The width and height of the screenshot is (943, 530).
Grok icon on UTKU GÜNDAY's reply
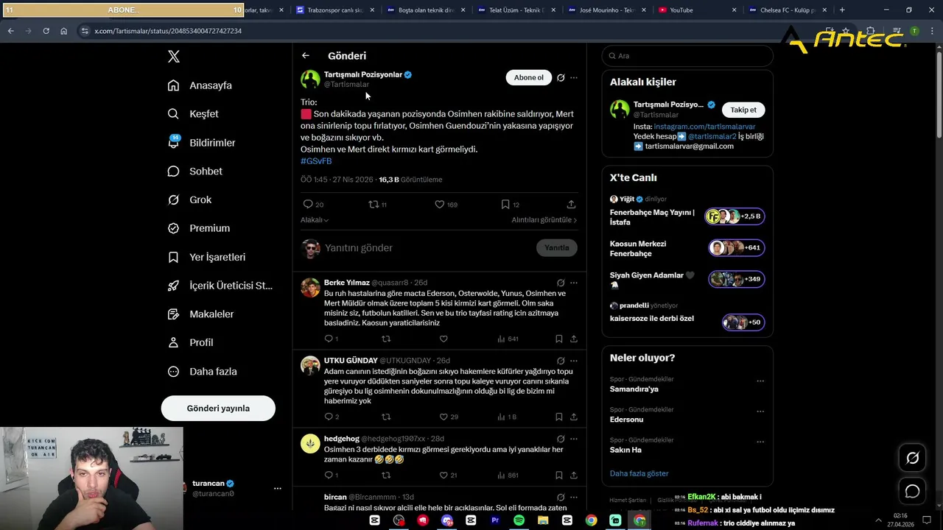[x=561, y=361]
